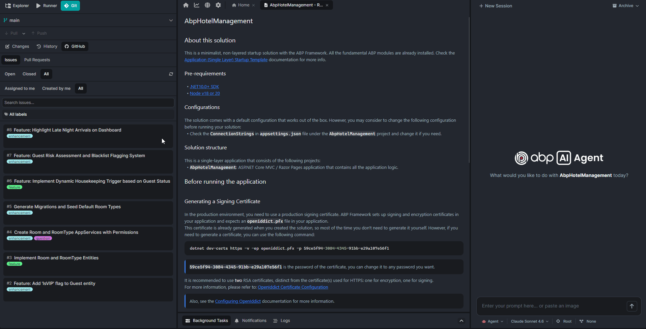This screenshot has width=646, height=329.
Task: Open the Explorer panel
Action: click(17, 6)
